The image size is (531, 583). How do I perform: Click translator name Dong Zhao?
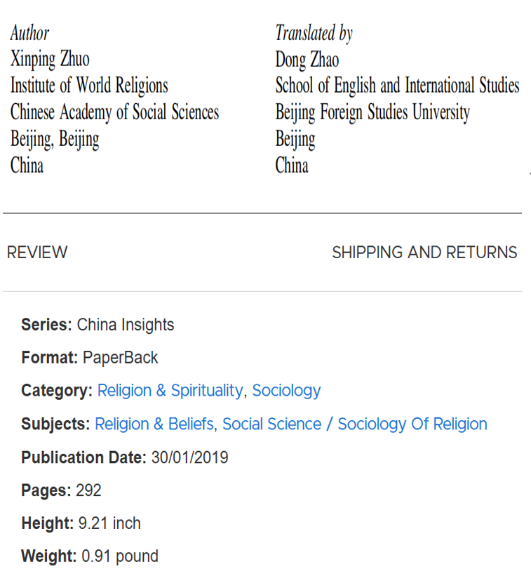pos(307,60)
